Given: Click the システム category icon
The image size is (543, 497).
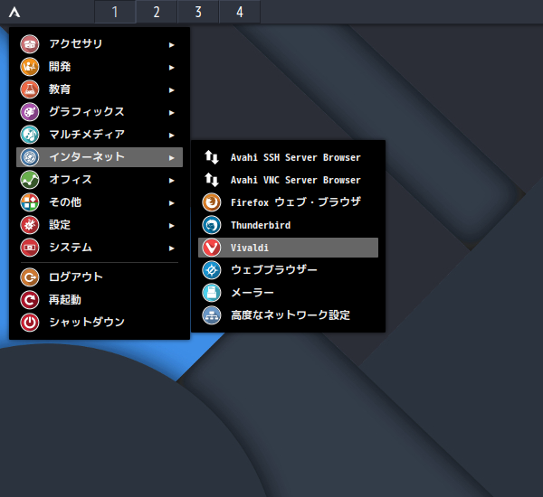Looking at the screenshot, I should pyautogui.click(x=30, y=248).
